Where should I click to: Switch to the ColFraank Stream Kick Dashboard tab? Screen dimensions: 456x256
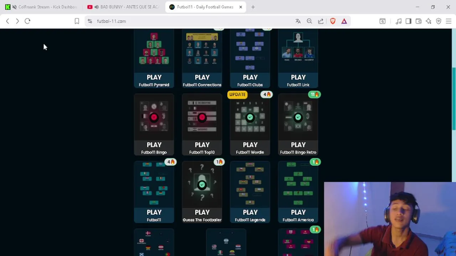(42, 7)
